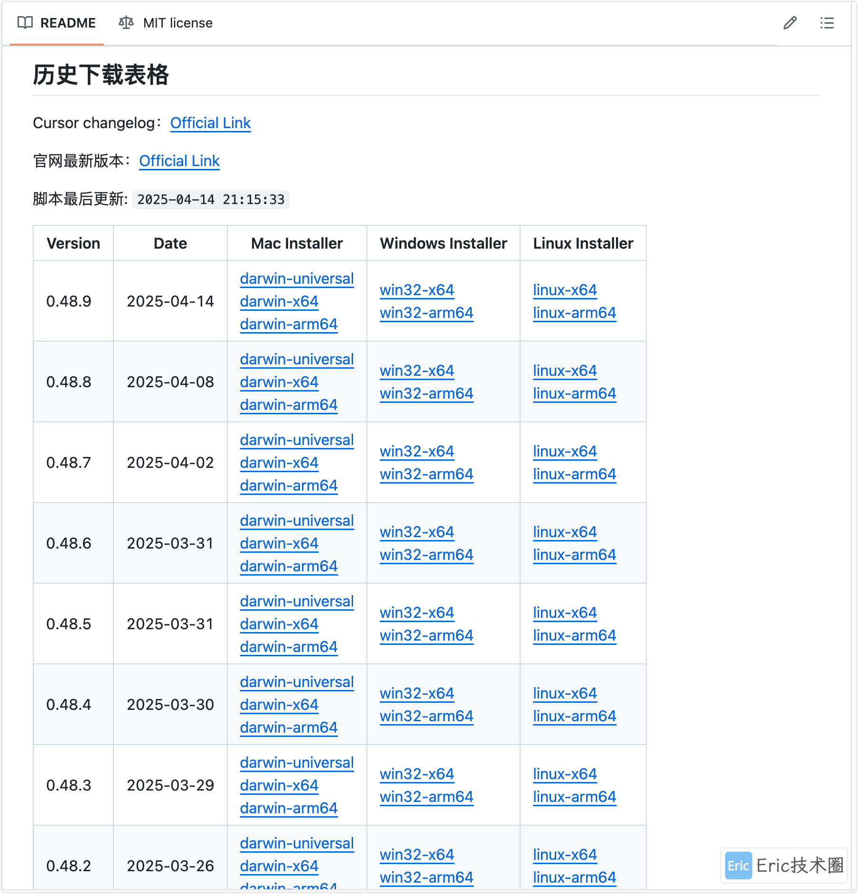858x894 pixels.
Task: Switch to the README tab
Action: click(x=56, y=23)
